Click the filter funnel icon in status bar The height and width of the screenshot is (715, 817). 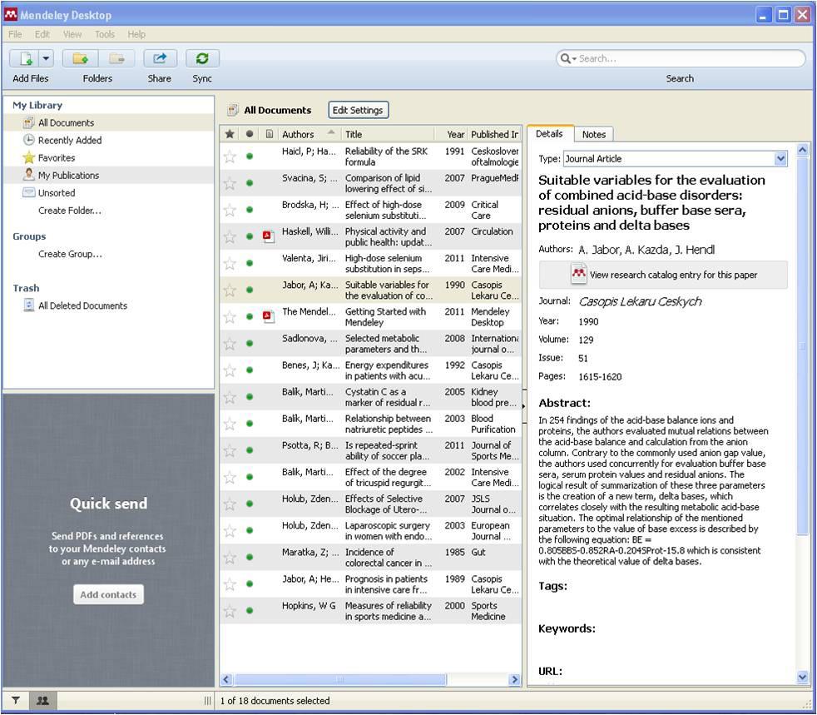tap(16, 701)
